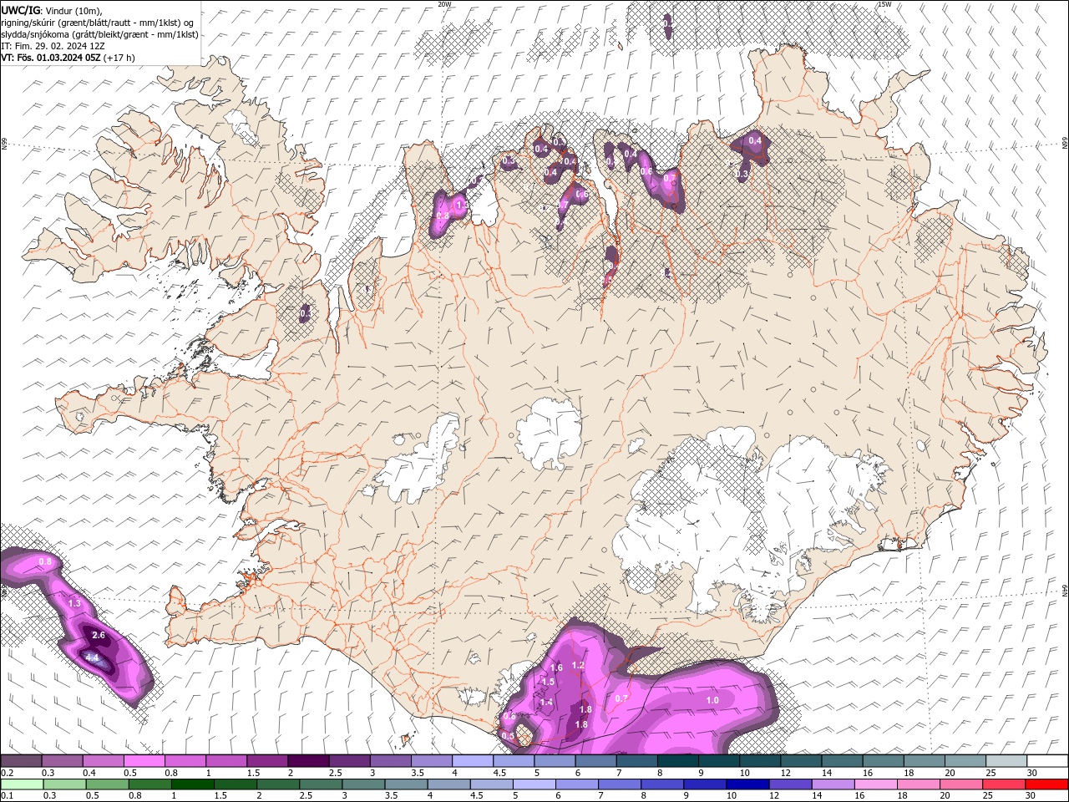This screenshot has width=1069, height=802.
Task: Click upper legend swatch between 12 and 14
Action: point(802,761)
